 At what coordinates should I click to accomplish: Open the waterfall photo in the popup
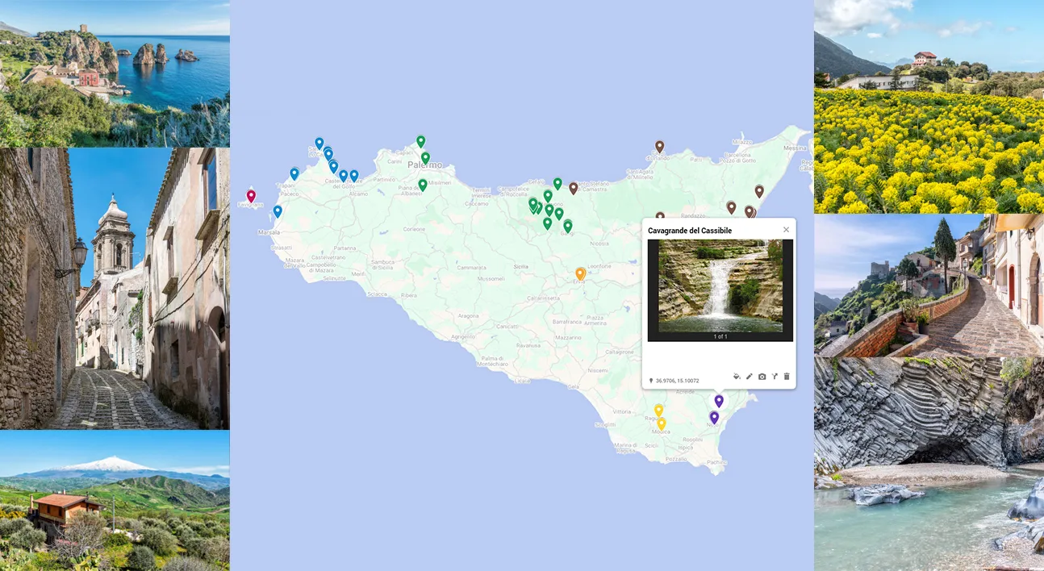720,285
